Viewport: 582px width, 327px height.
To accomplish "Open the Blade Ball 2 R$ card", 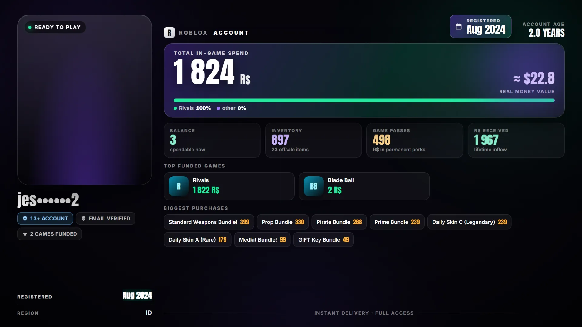I will click(364, 186).
